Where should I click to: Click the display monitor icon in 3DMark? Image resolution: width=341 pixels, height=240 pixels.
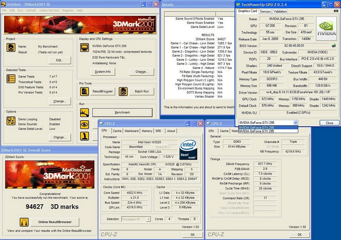coord(84,47)
